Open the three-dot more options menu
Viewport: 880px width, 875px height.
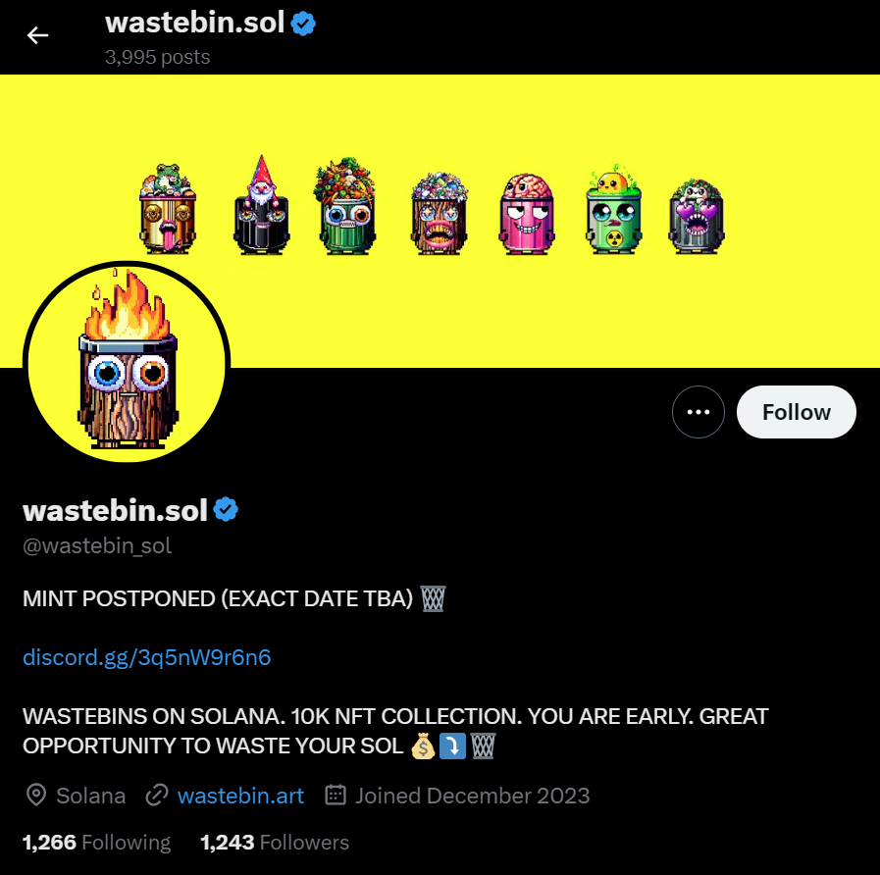coord(699,412)
